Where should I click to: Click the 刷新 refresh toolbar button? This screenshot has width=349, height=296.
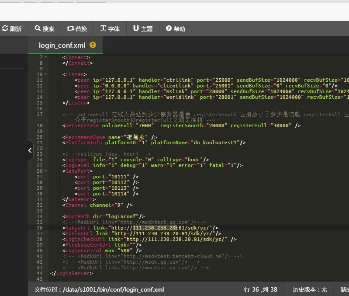[x=12, y=29]
